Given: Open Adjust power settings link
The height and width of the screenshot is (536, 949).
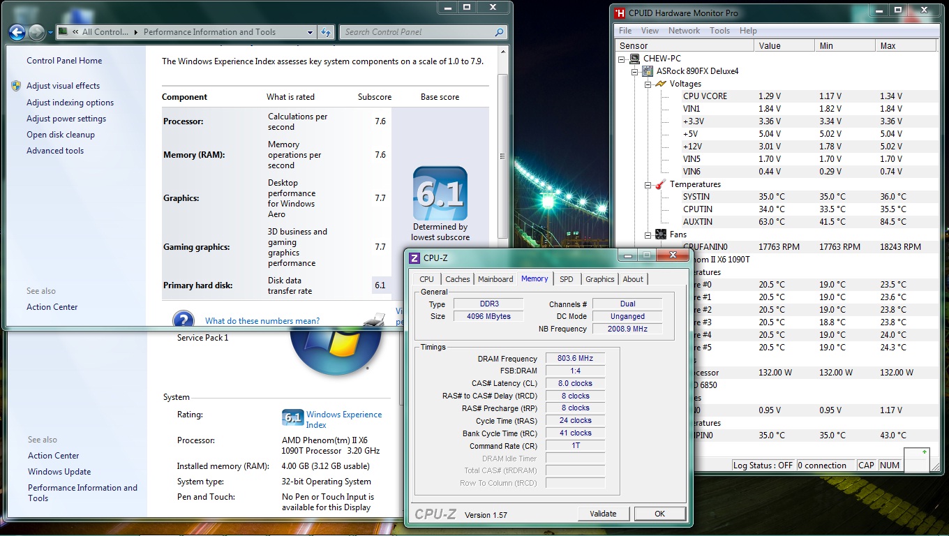Looking at the screenshot, I should pyautogui.click(x=66, y=119).
